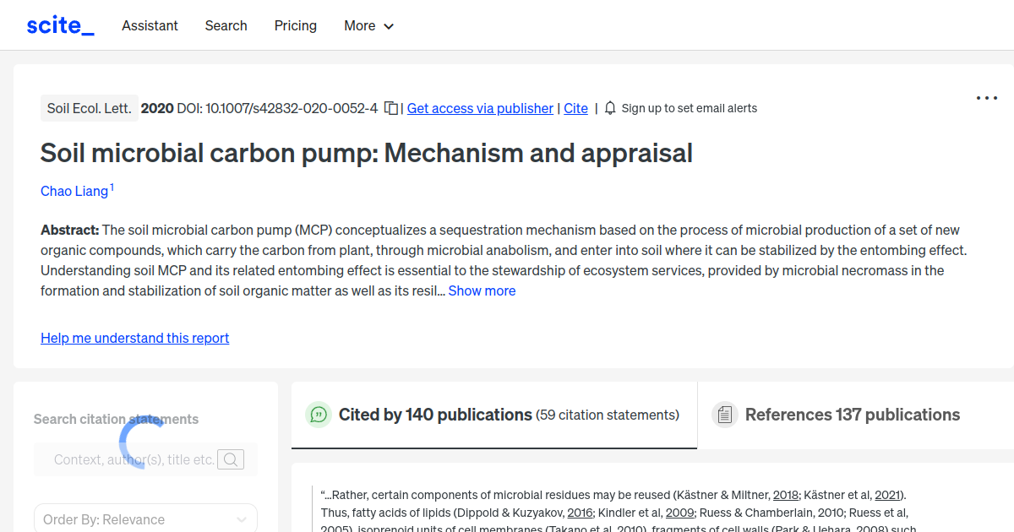Click Help me understand this report

tap(134, 338)
